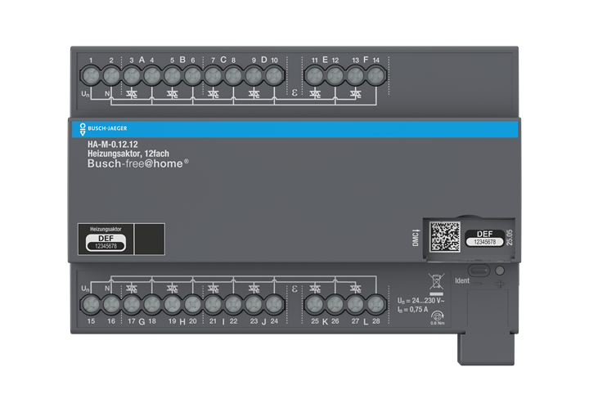Image resolution: width=589 pixels, height=412 pixels.
Task: Click screw terminal 17 of channel G
Action: pyautogui.click(x=132, y=304)
